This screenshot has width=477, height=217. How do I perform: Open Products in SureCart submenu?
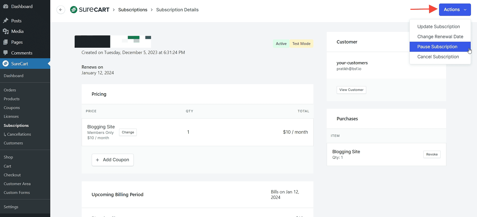12,99
